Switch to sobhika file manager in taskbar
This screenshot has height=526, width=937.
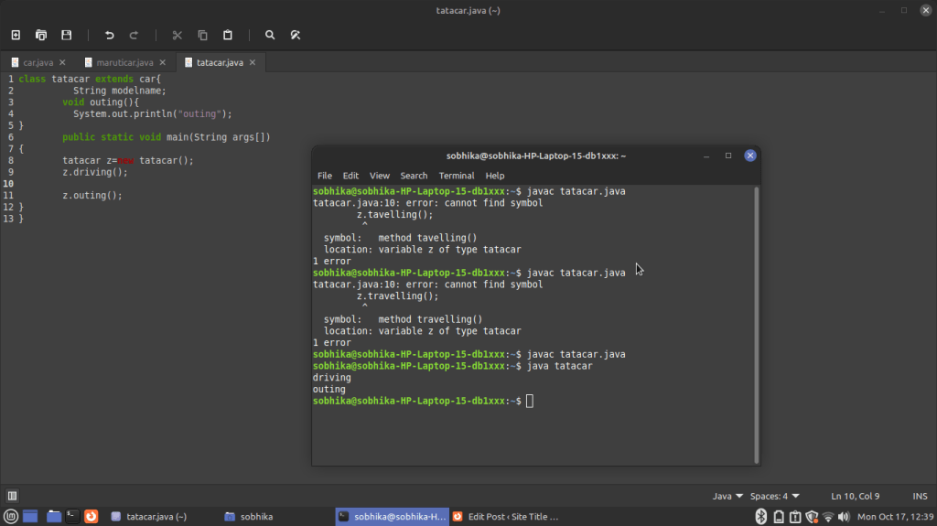click(x=249, y=517)
